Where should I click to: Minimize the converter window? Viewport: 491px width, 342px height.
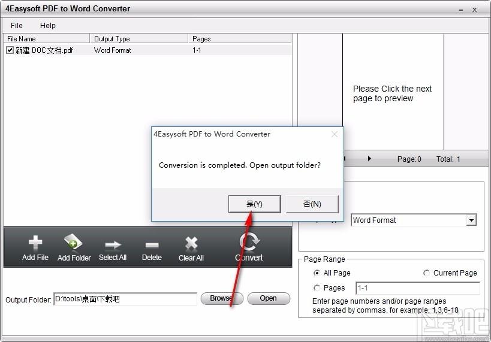coord(461,10)
